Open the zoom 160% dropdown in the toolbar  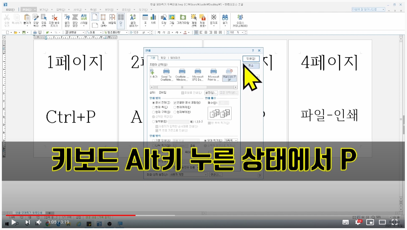click(x=242, y=32)
